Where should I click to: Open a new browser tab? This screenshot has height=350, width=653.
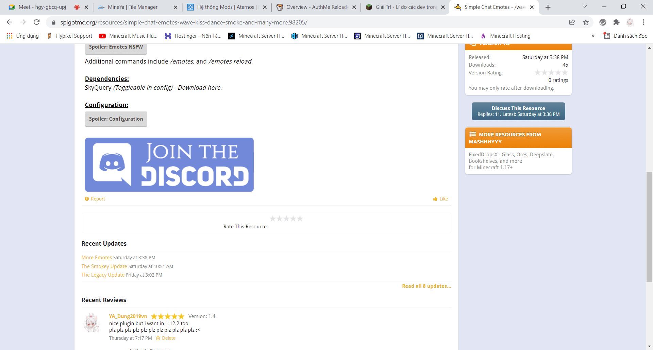[x=548, y=7]
